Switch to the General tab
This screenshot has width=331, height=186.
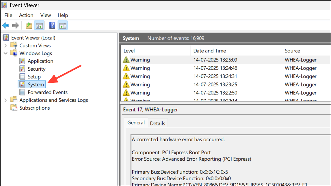click(x=136, y=123)
